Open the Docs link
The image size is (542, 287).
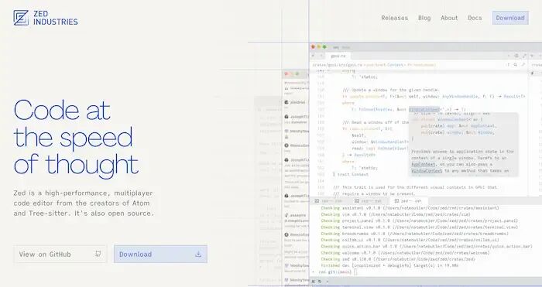tap(475, 18)
